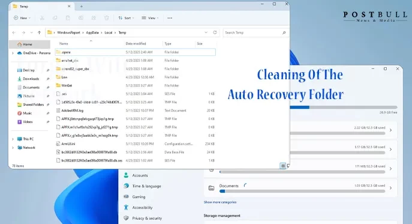
Task: Open Pictures in quick access
Action: point(29,96)
